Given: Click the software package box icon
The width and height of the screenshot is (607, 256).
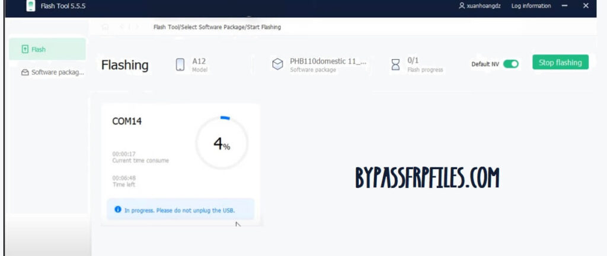Looking at the screenshot, I should pyautogui.click(x=277, y=64).
